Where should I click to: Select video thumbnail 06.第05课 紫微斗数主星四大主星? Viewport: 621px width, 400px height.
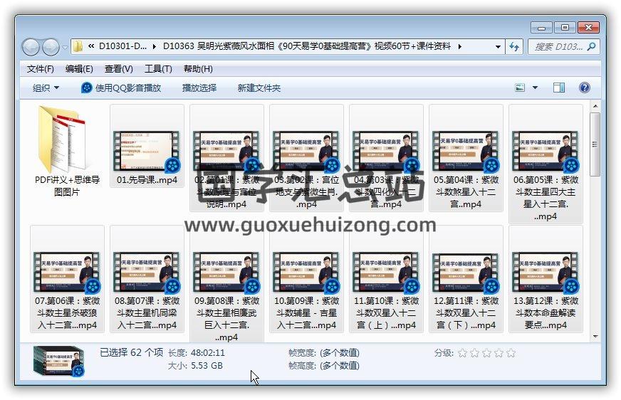(x=546, y=151)
